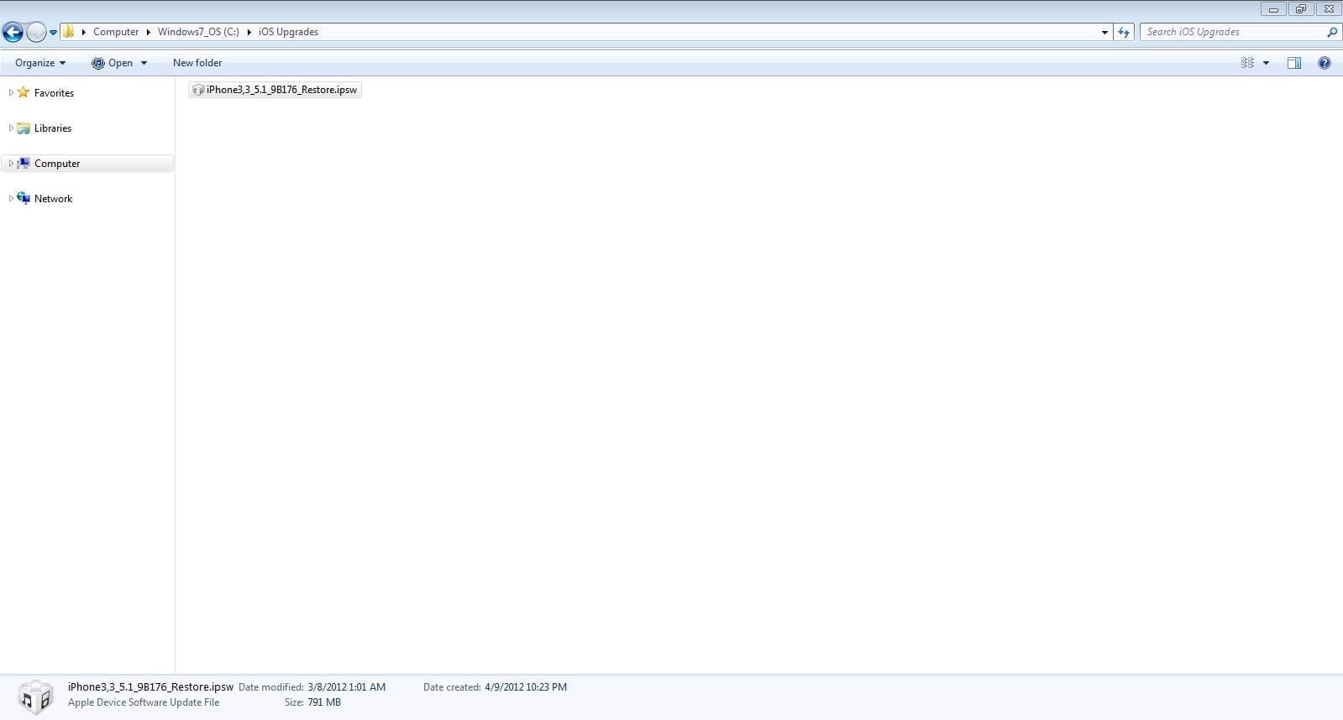Open the Help button
The width and height of the screenshot is (1343, 720).
point(1325,63)
